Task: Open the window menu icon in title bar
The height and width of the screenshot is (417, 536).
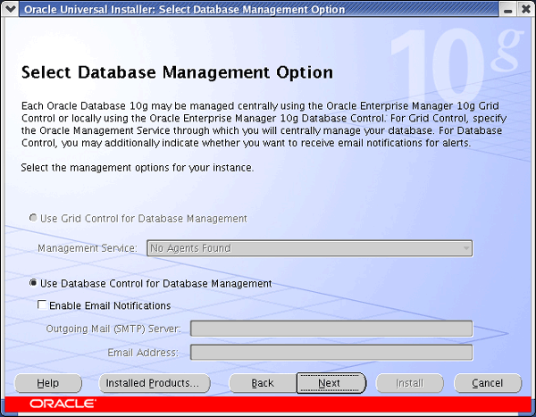Action: (10, 9)
